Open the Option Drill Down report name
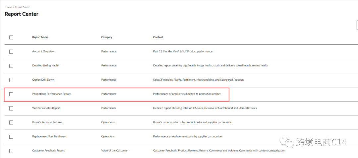Image resolution: width=358 pixels, height=158 pixels. [x=43, y=80]
